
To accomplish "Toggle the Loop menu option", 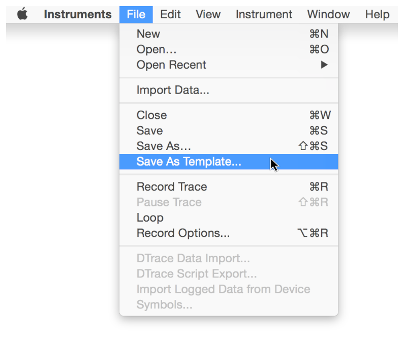I will click(x=150, y=218).
